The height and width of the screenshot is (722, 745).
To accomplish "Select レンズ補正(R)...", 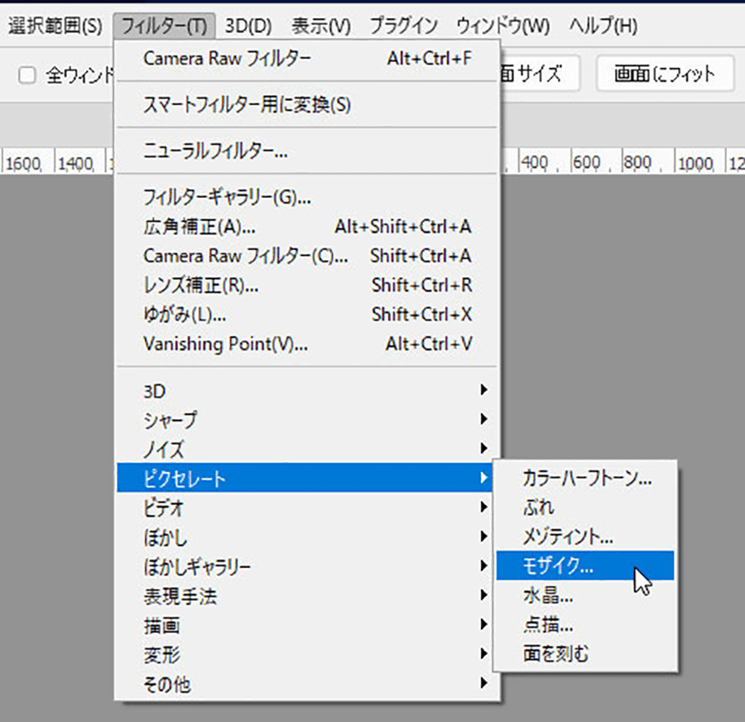I will pyautogui.click(x=307, y=285).
